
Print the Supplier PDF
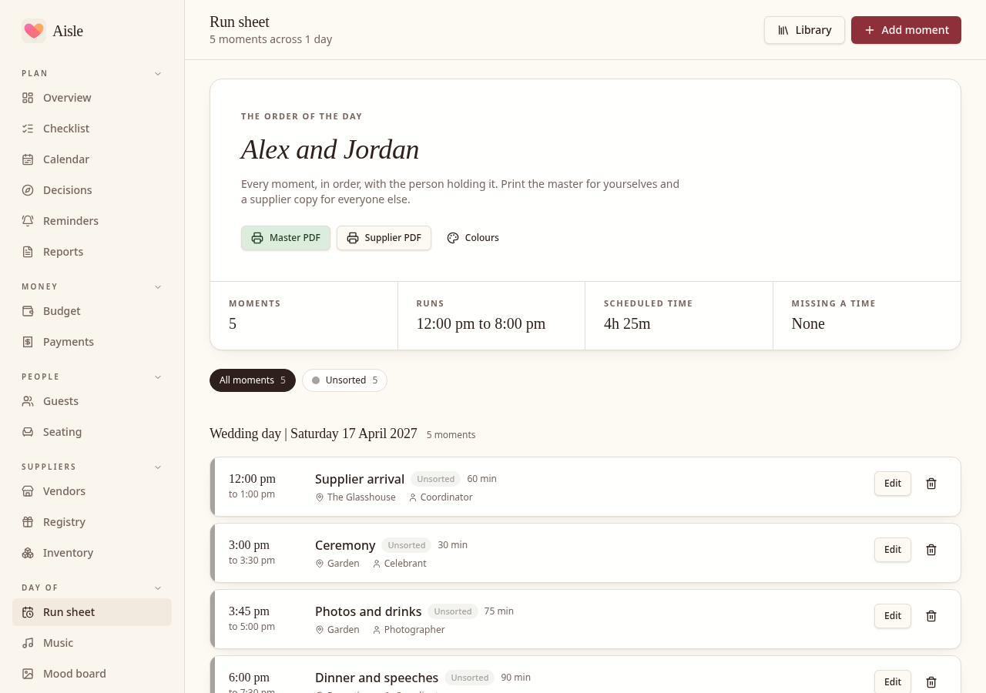click(384, 238)
